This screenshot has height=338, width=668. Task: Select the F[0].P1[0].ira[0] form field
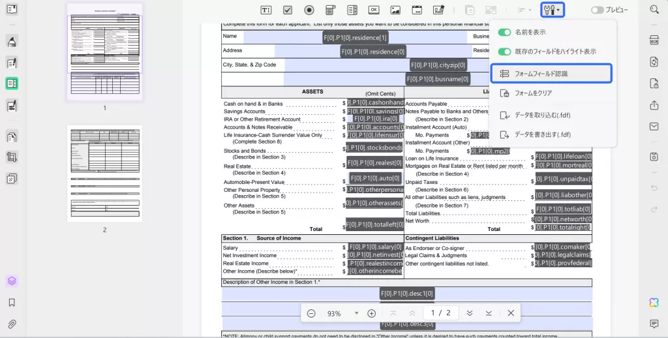pyautogui.click(x=376, y=119)
